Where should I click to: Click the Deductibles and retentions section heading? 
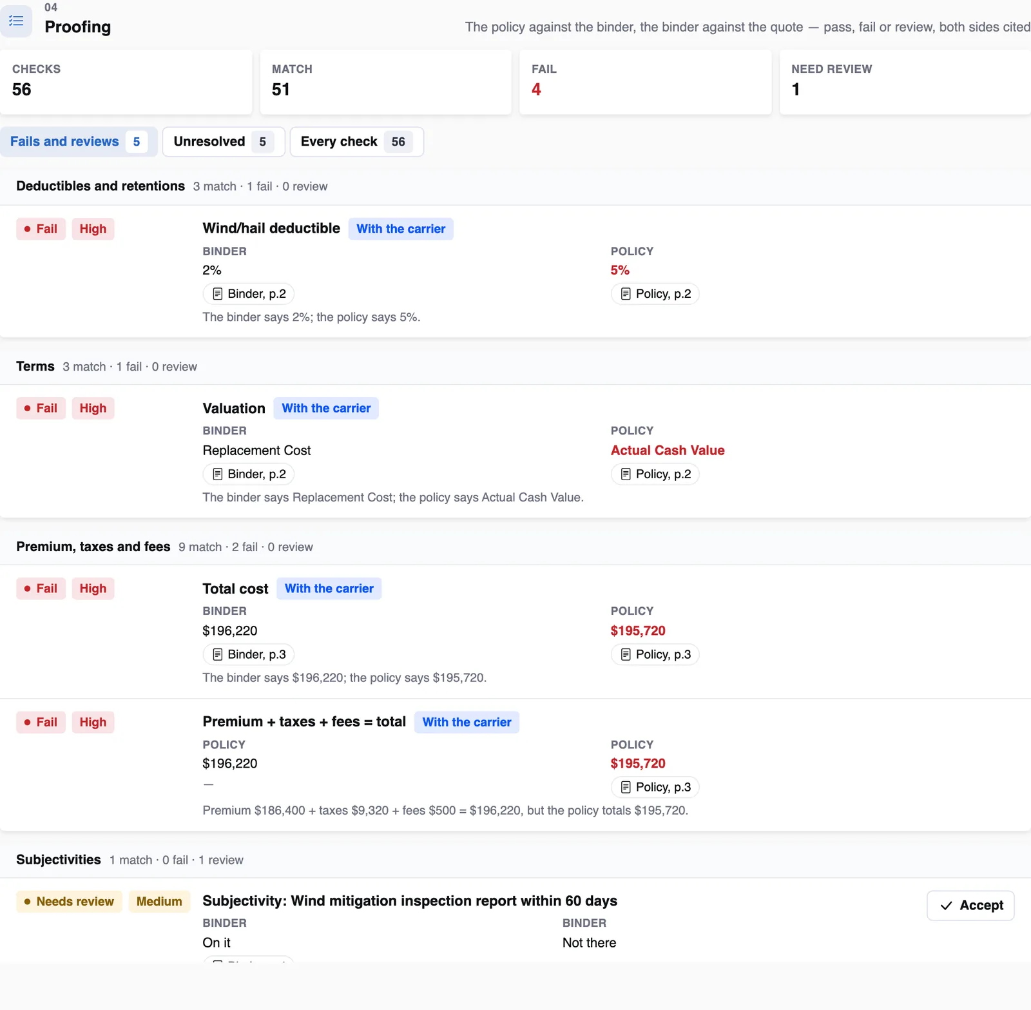101,186
